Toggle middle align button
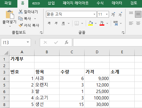The height and width of the screenshot is (108, 142). [138, 14]
